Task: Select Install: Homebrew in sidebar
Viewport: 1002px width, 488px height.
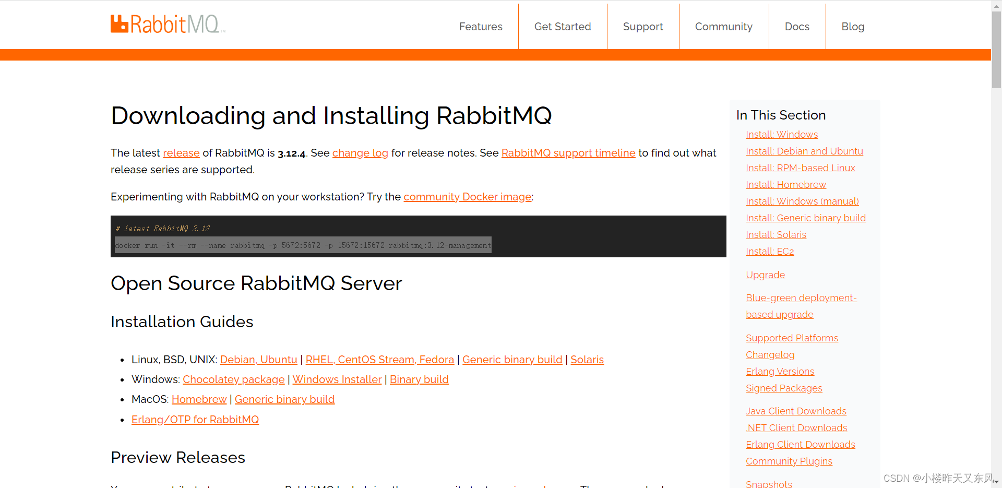Action: tap(786, 184)
